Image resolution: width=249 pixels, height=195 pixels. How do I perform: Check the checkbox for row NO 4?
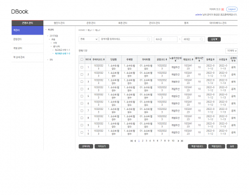pyautogui.click(x=82, y=89)
